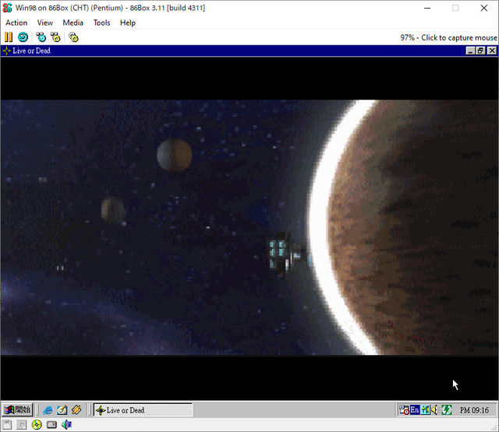Pause the 86Box emulation
The image size is (499, 432).
pyautogui.click(x=9, y=37)
